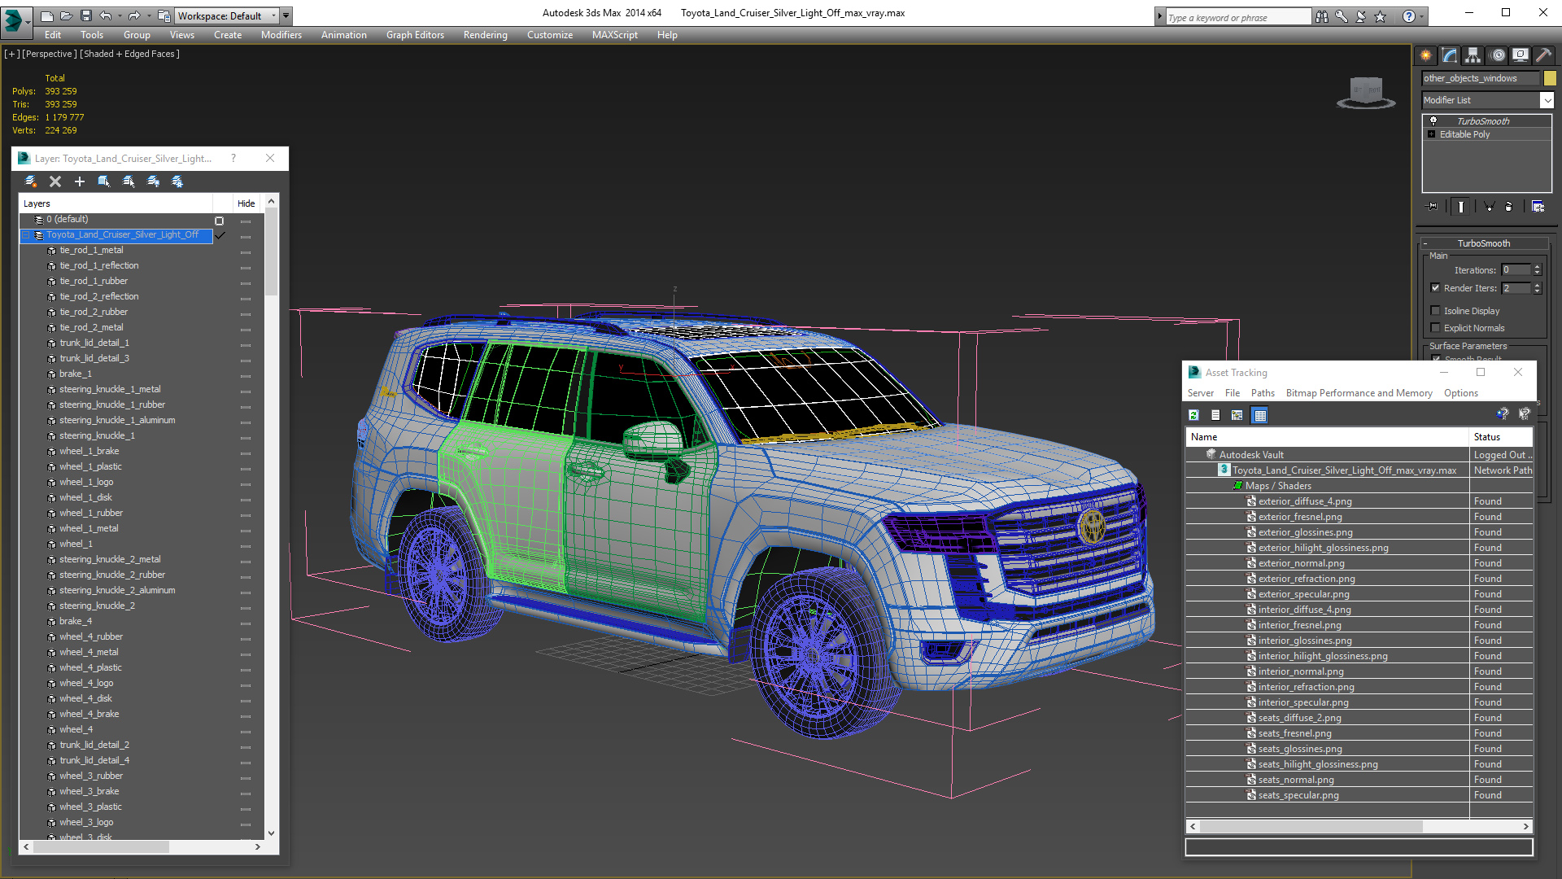
Task: Toggle TurboSmooth modifier lightbulb icon
Action: pos(1433,120)
